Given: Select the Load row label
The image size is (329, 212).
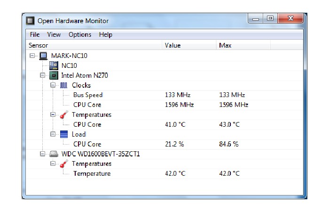Looking at the screenshot, I should tap(79, 134).
